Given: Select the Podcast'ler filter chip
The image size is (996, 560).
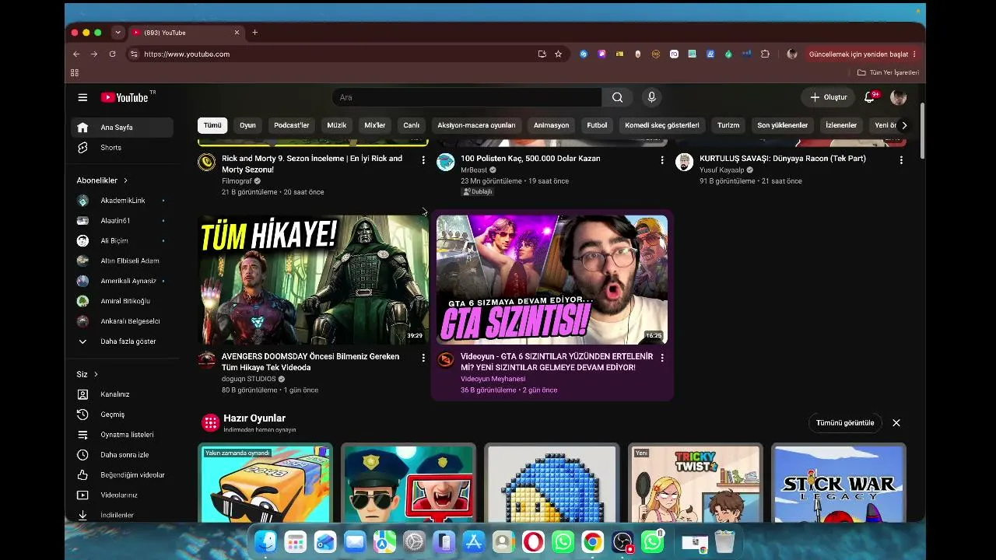Looking at the screenshot, I should point(291,125).
